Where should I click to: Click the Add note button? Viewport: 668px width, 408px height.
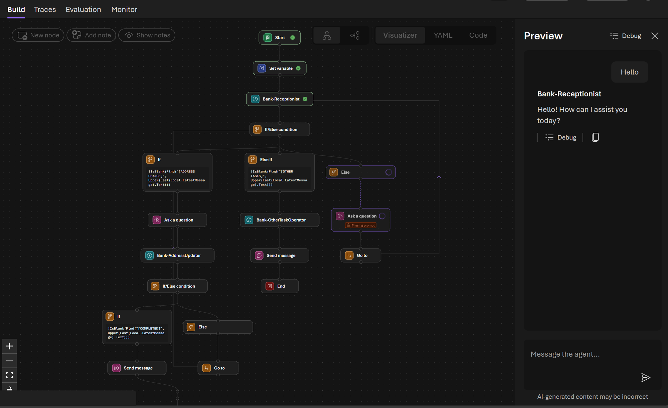pyautogui.click(x=91, y=35)
